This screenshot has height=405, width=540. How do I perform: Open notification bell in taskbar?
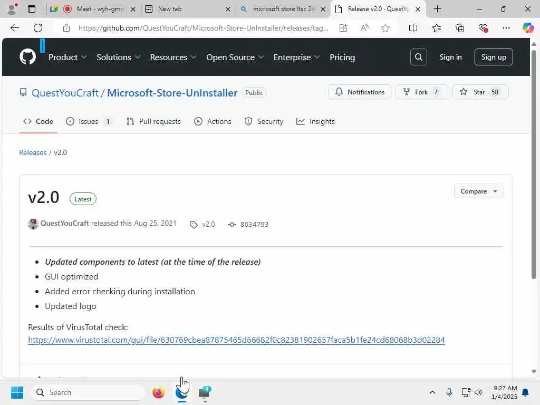526,392
